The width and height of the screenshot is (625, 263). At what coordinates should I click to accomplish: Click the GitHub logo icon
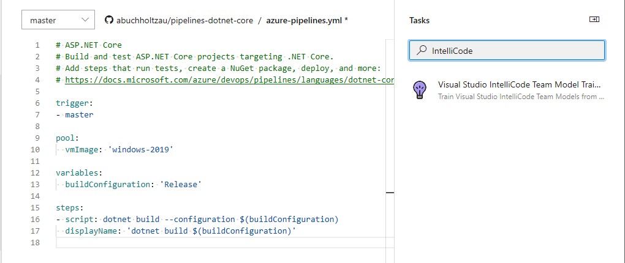pos(109,20)
